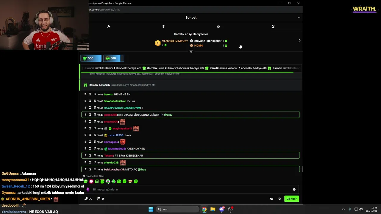This screenshot has height=214, width=381.
Task: Open the three-dot menu next to Sohbet
Action: pos(299,17)
